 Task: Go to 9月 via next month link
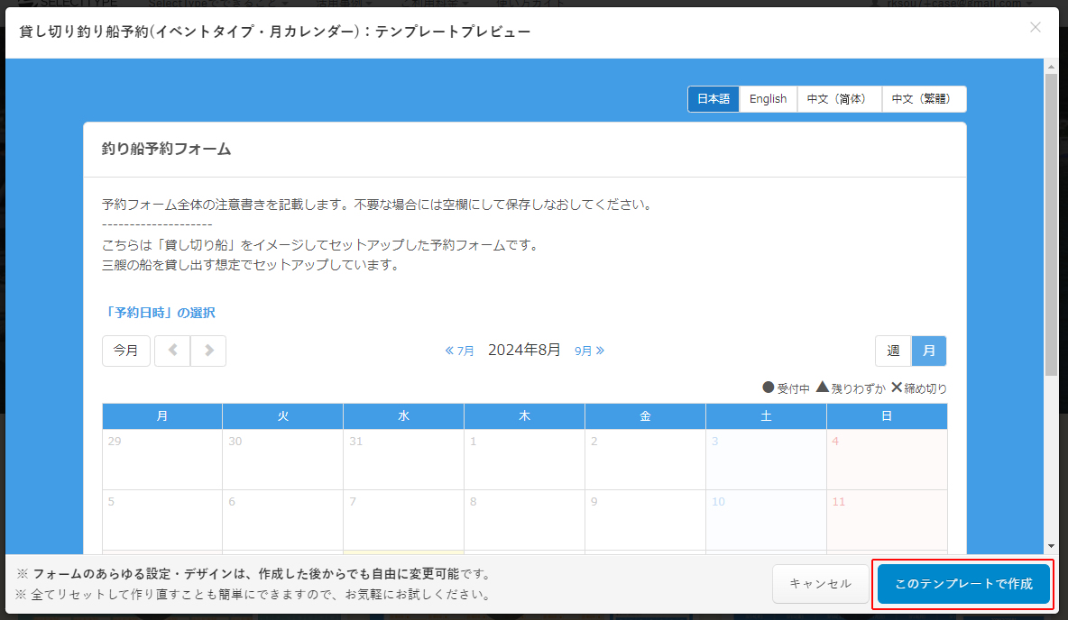[589, 351]
